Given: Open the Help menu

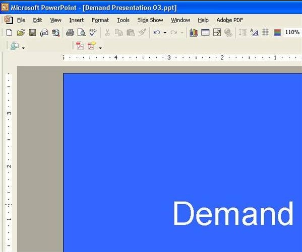Looking at the screenshot, I should [x=203, y=20].
